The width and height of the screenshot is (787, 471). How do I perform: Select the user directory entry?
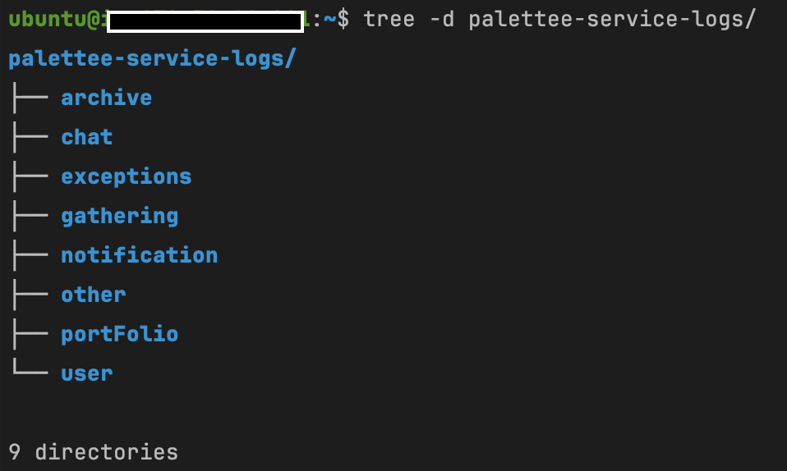(x=87, y=373)
